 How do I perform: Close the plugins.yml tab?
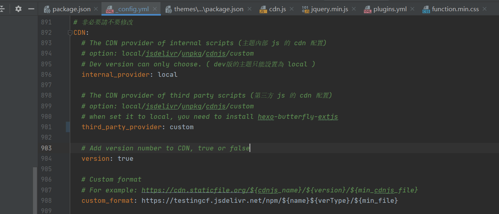click(x=412, y=9)
